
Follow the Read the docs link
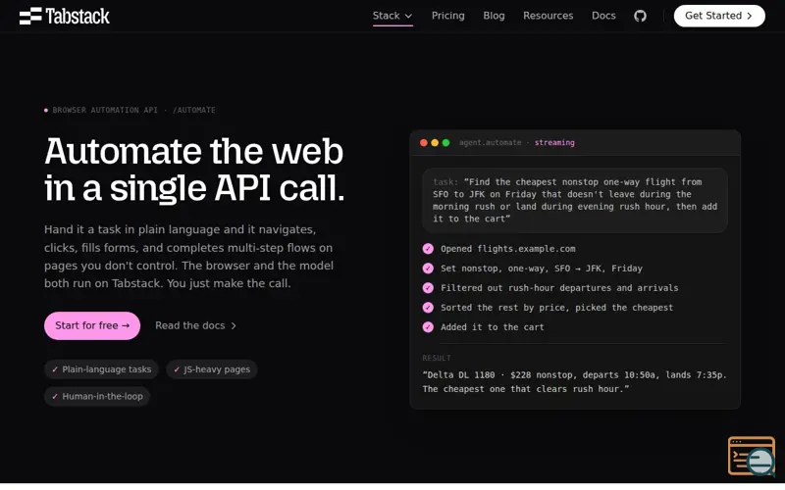click(x=195, y=325)
